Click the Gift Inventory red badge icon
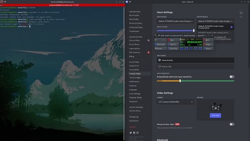 tap(148, 52)
